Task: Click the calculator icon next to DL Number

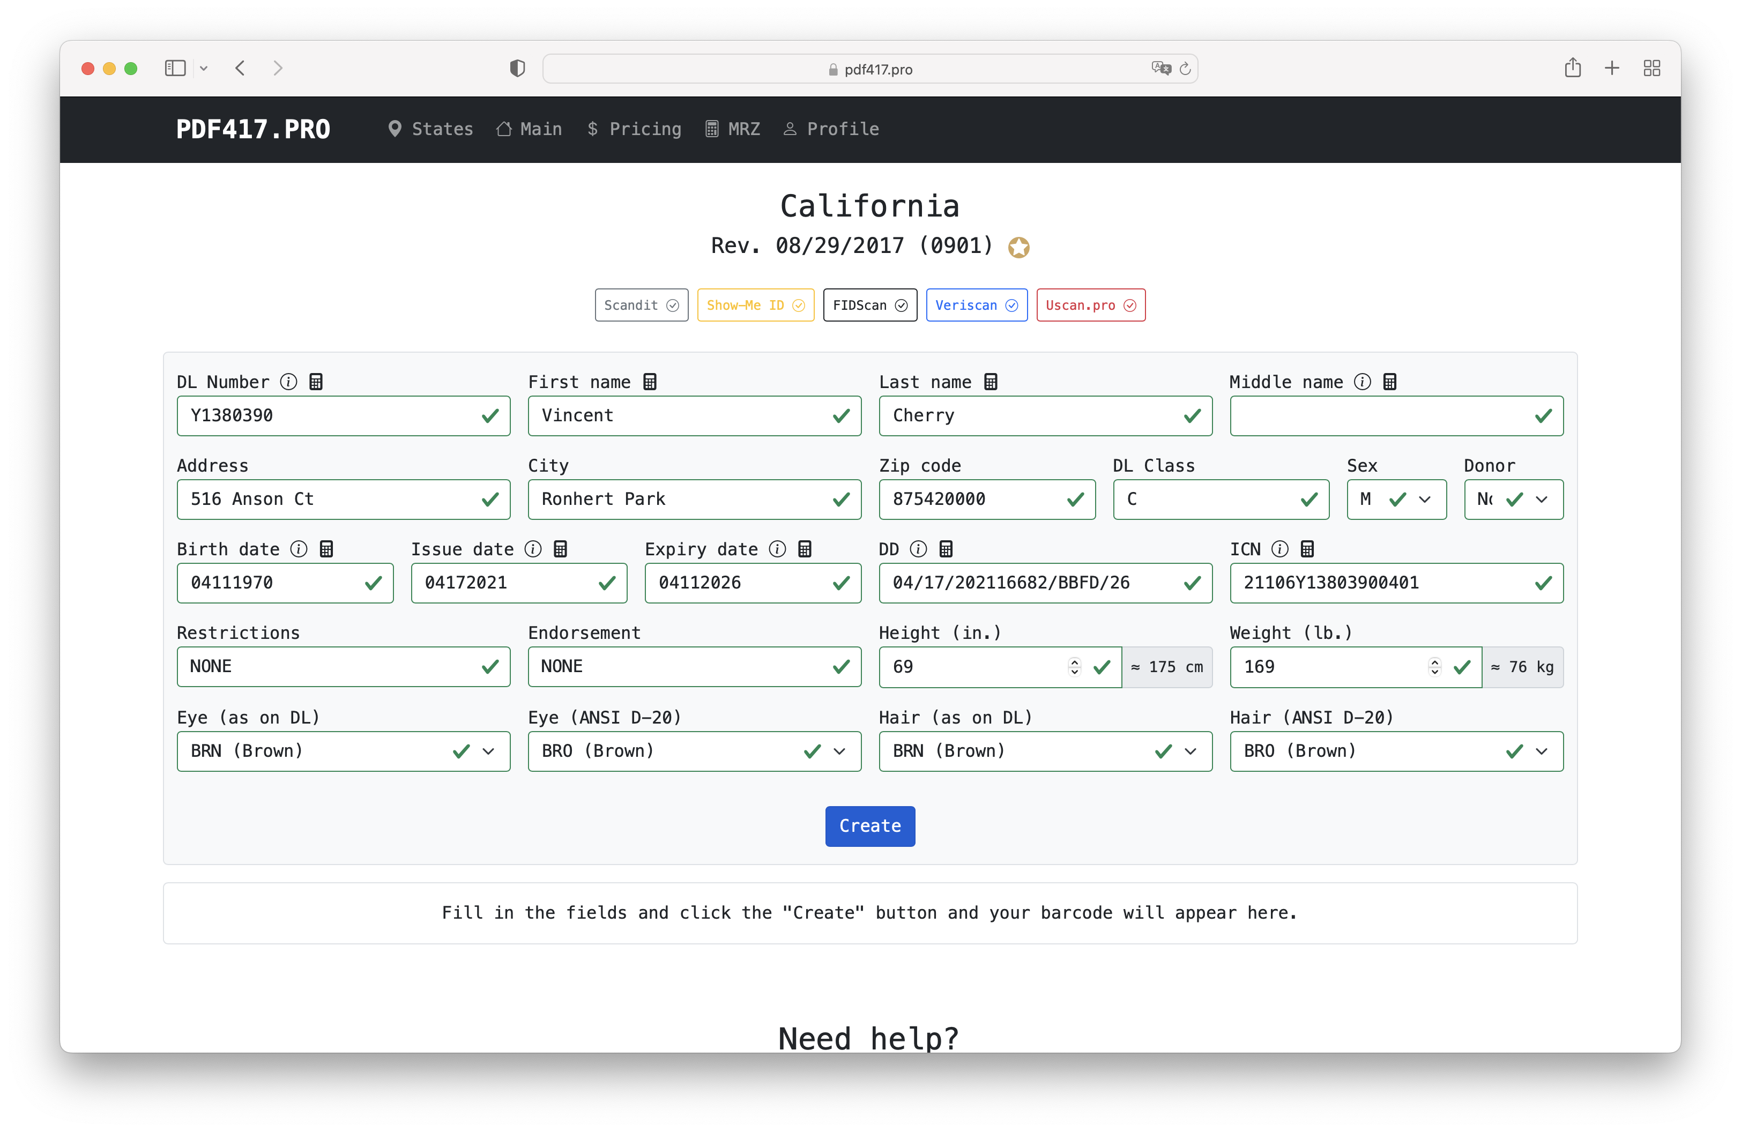Action: pos(316,382)
